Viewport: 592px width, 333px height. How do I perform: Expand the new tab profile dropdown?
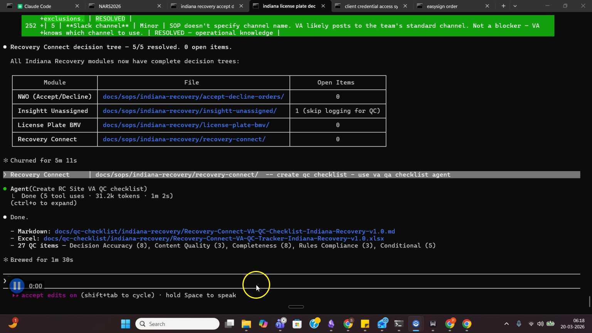(x=515, y=6)
